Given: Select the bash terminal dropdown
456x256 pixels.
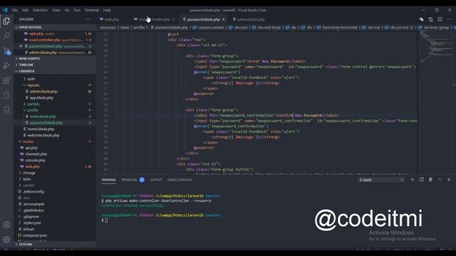Looking at the screenshot, I should [x=381, y=180].
